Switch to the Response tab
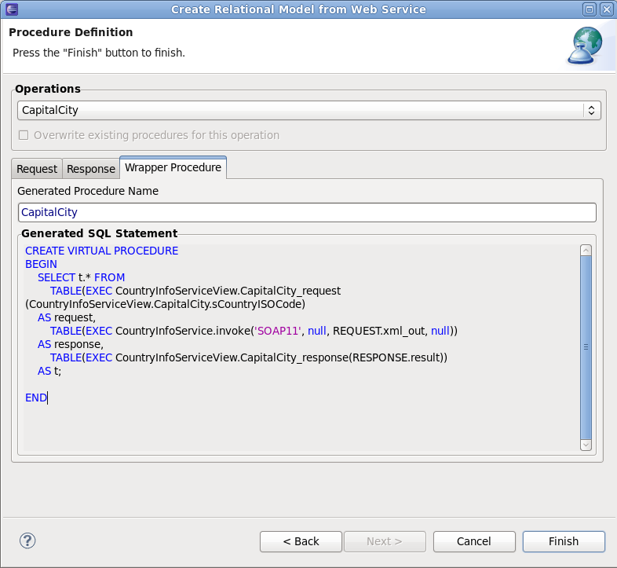The width and height of the screenshot is (617, 568). click(x=91, y=169)
